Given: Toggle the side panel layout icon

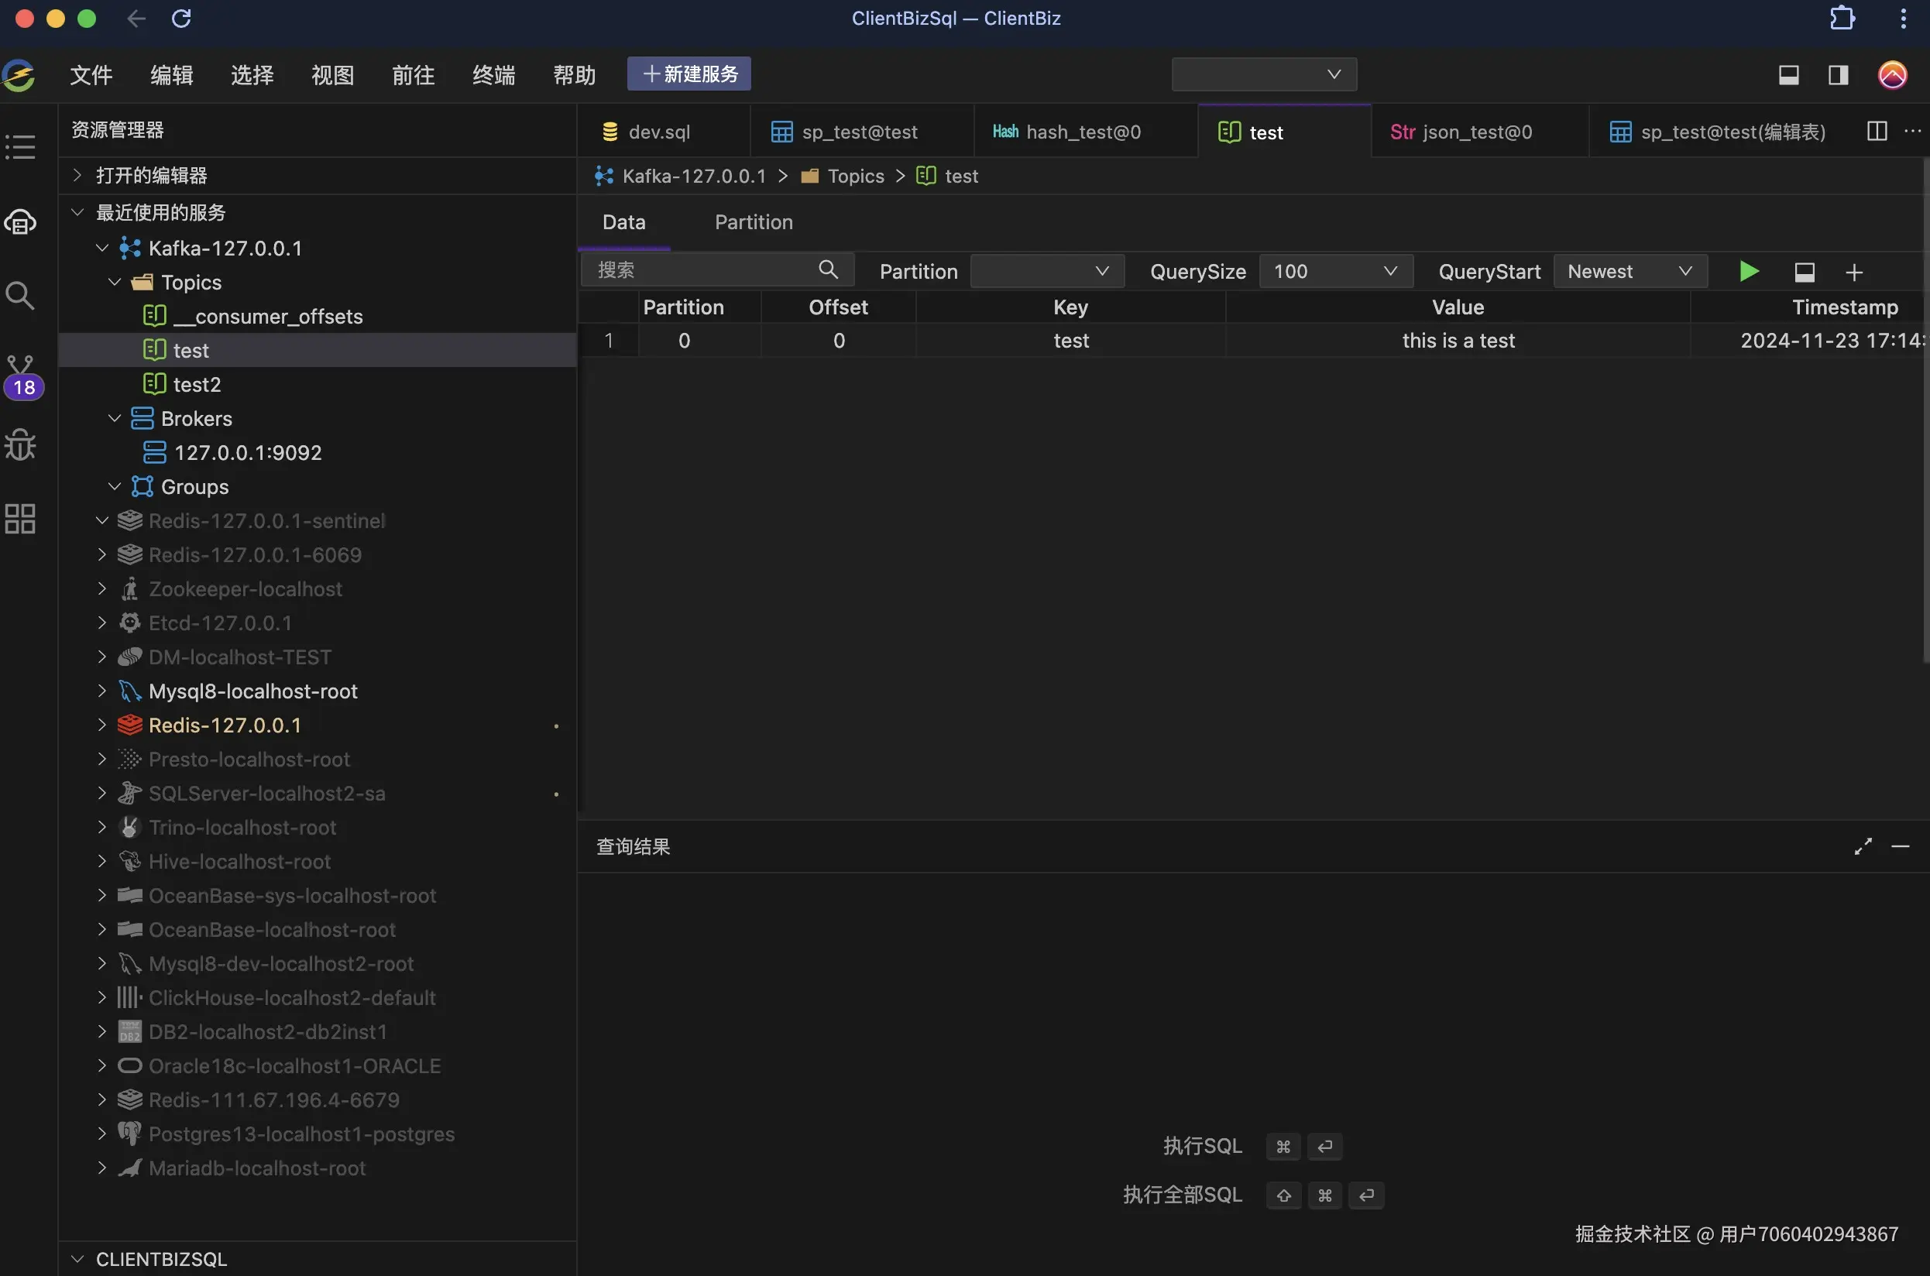Looking at the screenshot, I should (1838, 75).
